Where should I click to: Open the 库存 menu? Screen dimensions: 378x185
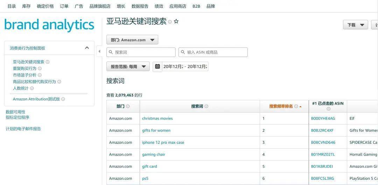26,6
